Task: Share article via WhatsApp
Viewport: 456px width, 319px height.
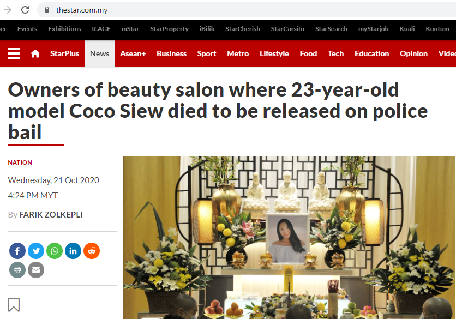Action: [55, 251]
